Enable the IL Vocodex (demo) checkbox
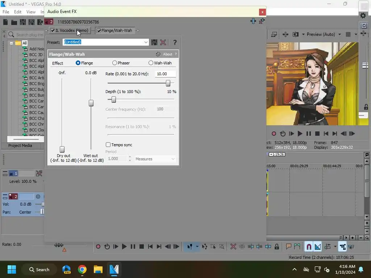 point(53,30)
